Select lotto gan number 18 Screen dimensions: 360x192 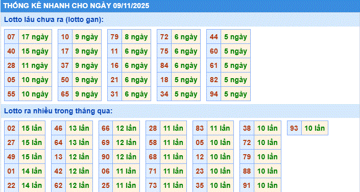pos(164,80)
